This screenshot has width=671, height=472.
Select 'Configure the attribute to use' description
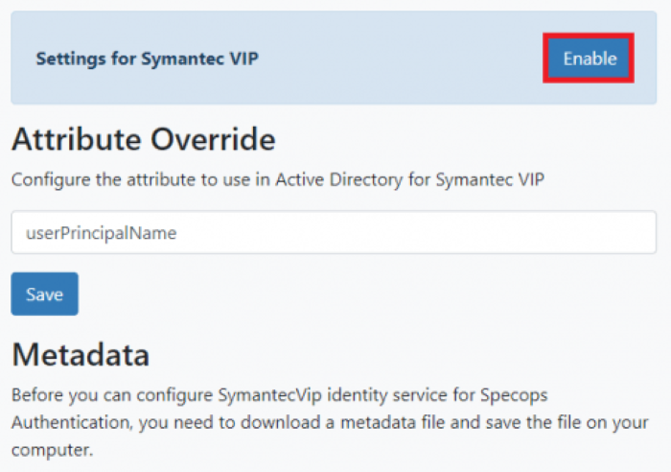pyautogui.click(x=278, y=180)
